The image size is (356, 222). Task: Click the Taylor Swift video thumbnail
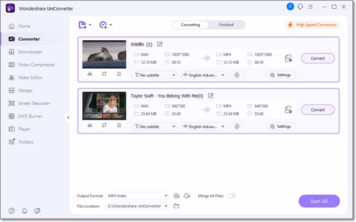pos(104,106)
